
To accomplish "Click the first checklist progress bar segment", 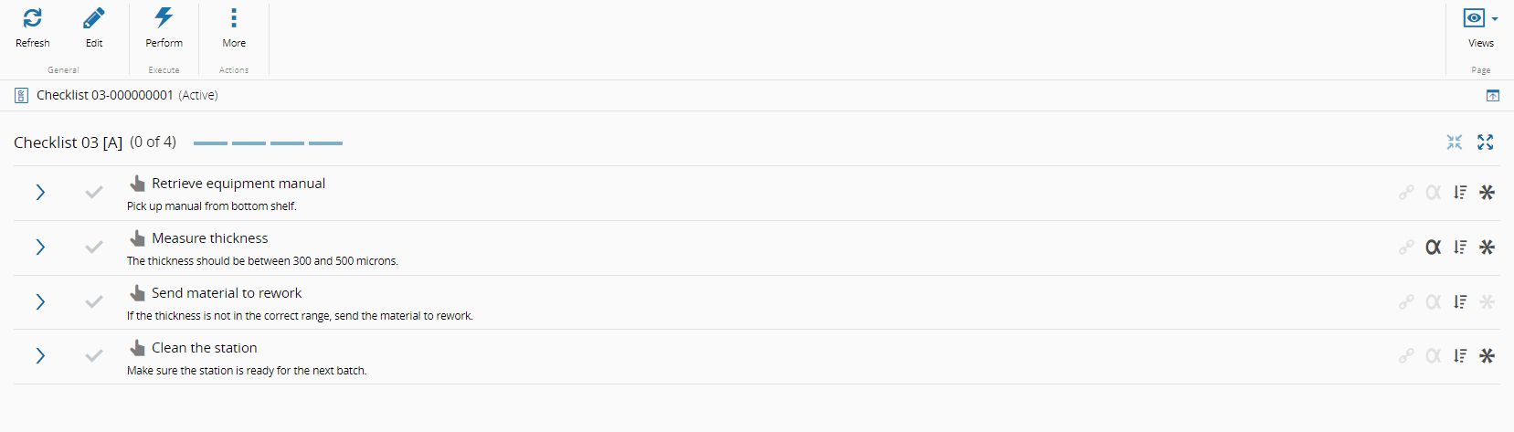I will (x=210, y=143).
